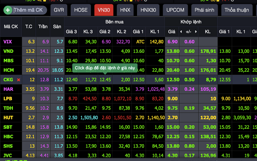Click the Khớp lệnh Giá column header
Image resolution: width=257 pixels, height=161 pixels.
click(x=172, y=31)
